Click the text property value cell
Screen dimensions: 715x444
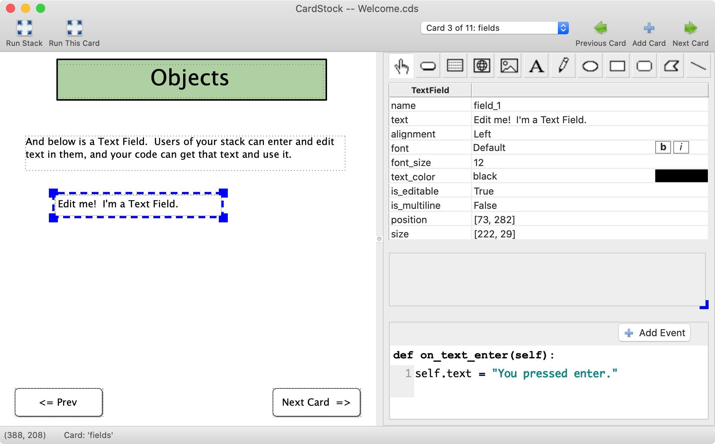[x=589, y=120]
